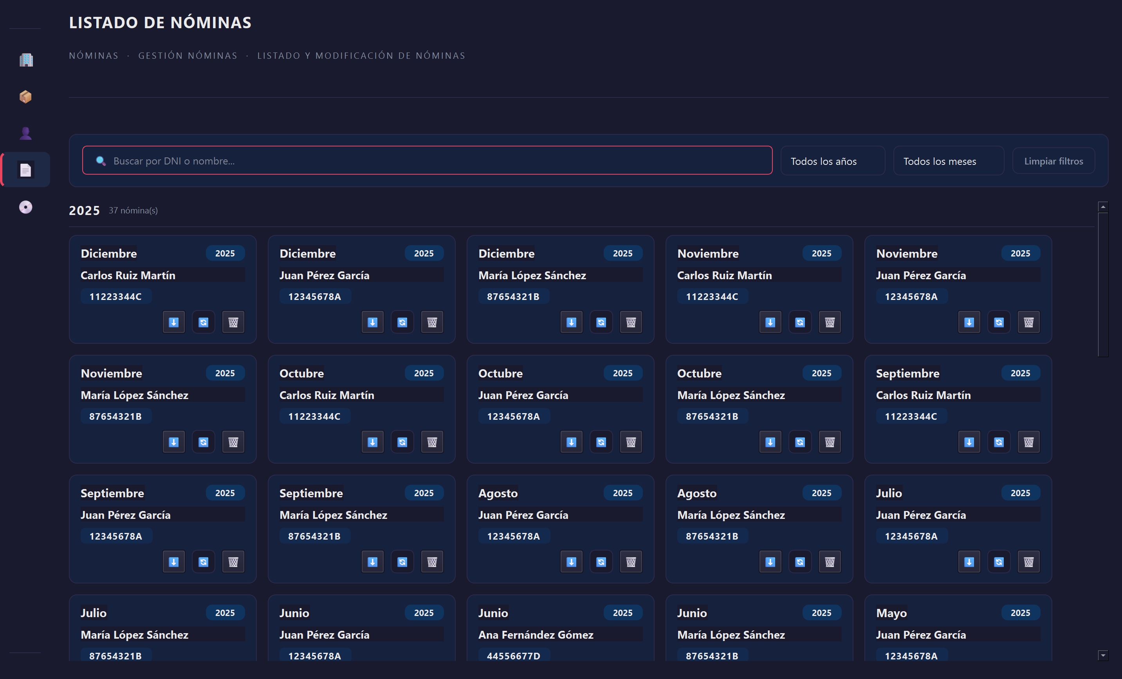Click the vertical scrollbar thumb
This screenshot has height=679, width=1122.
[x=1103, y=285]
